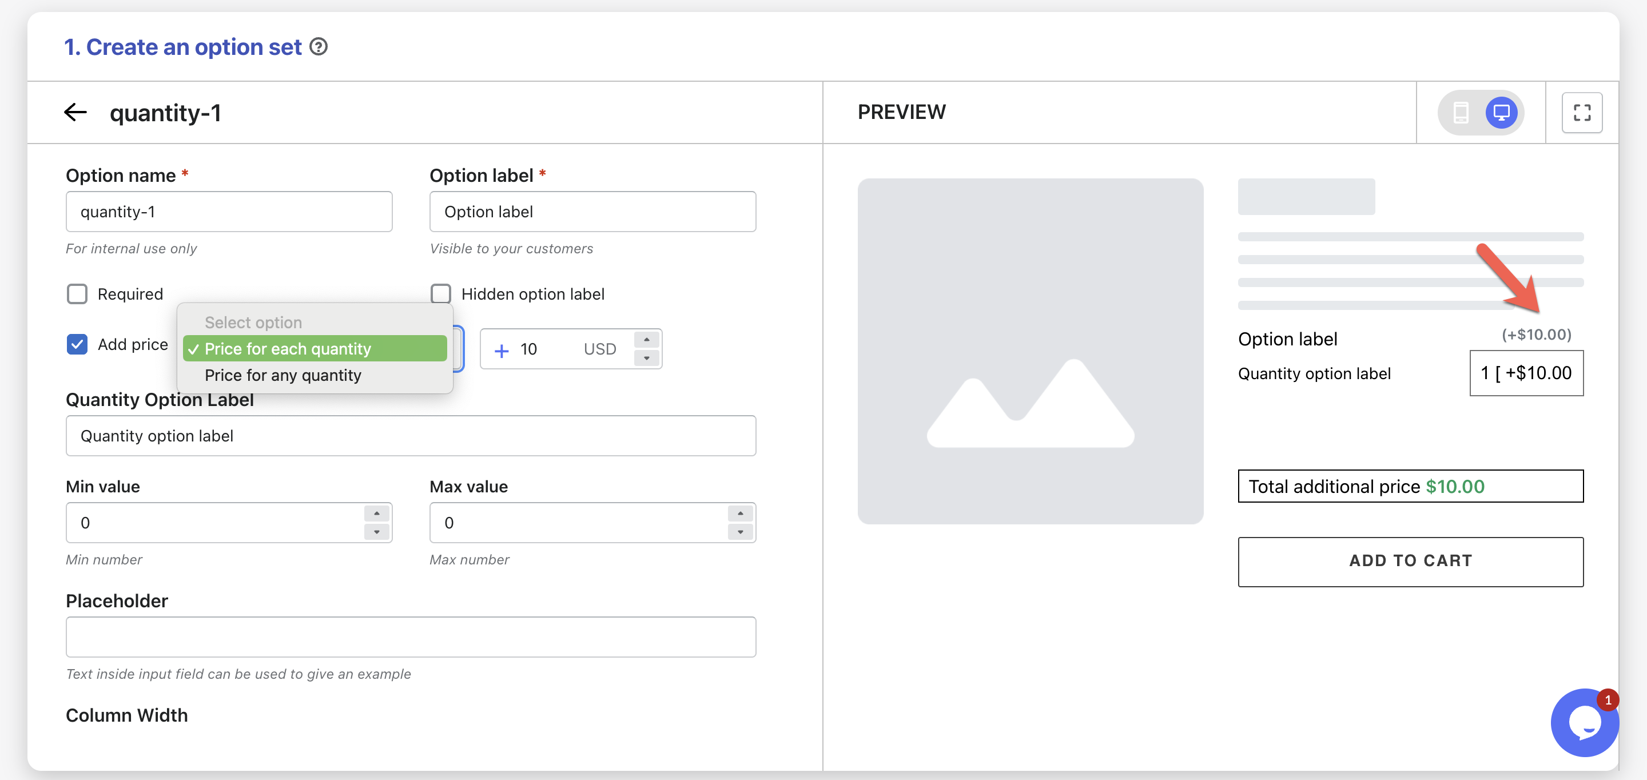
Task: Increment Min value stepper
Action: point(377,514)
